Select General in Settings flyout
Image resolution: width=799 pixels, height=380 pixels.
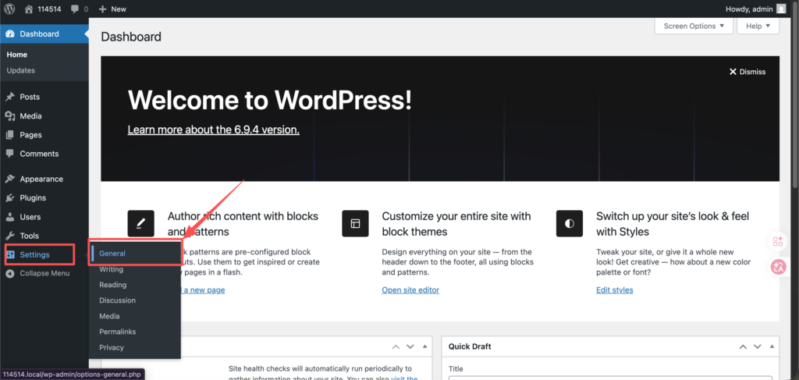(x=112, y=253)
